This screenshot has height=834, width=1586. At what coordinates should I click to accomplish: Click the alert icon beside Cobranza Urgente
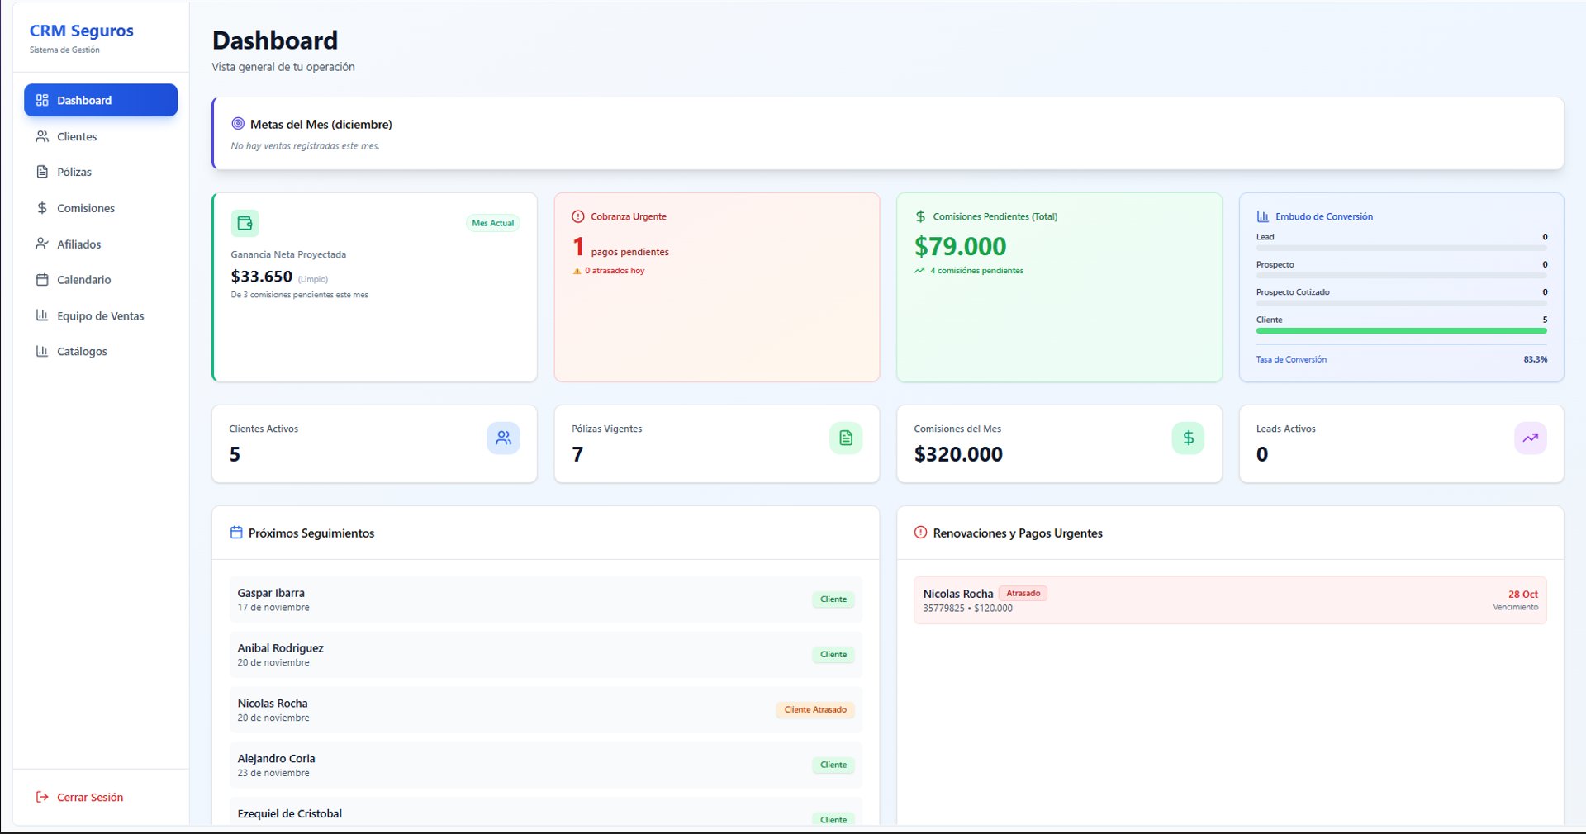pyautogui.click(x=578, y=216)
